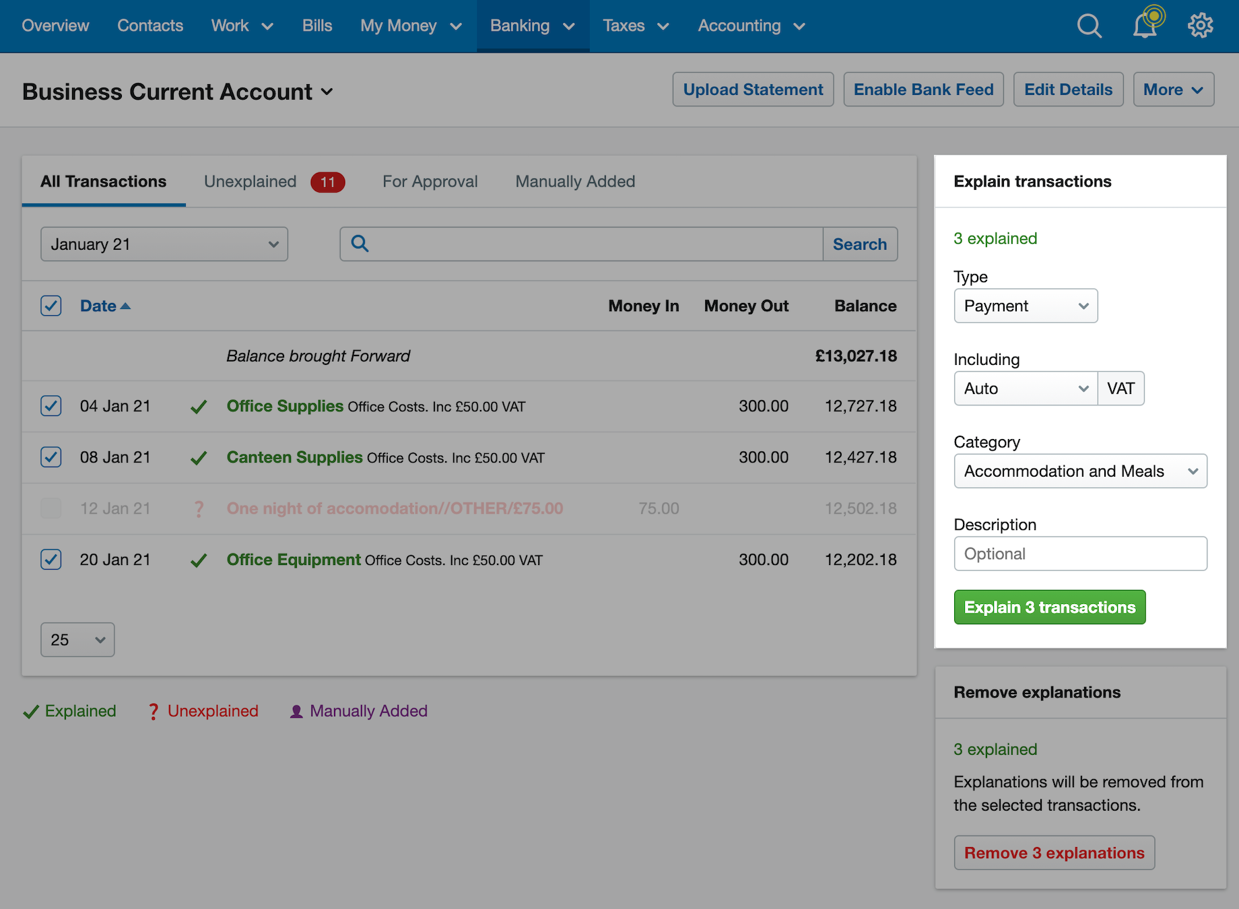
Task: Open the Type dropdown showing Payment
Action: coord(1026,306)
